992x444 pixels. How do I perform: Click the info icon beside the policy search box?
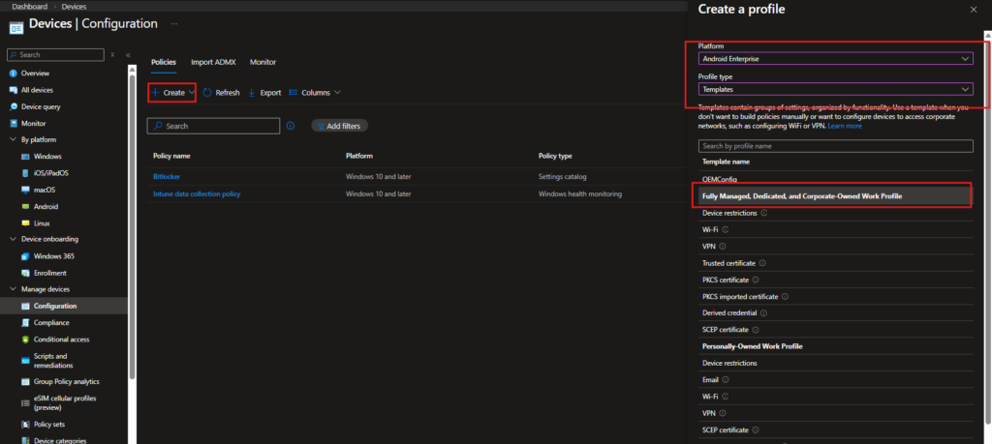pos(290,126)
